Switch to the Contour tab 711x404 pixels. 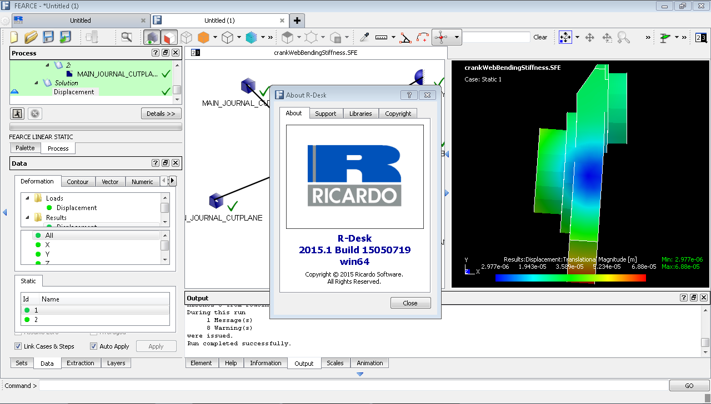coord(78,181)
